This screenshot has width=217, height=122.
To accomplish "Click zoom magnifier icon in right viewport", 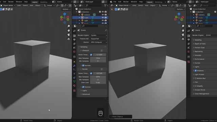I will 183,26.
